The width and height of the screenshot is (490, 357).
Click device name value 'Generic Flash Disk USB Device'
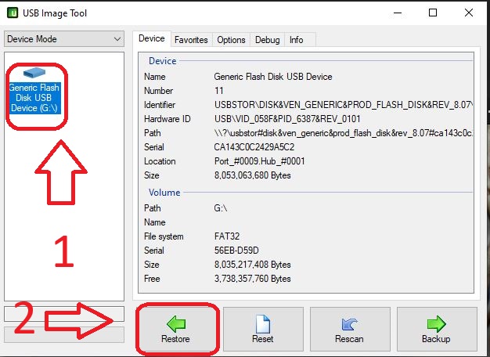273,77
